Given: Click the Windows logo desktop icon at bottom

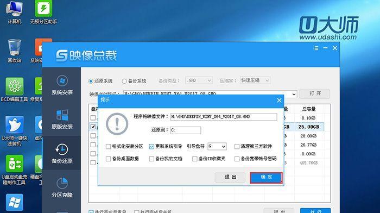Looking at the screenshot, I should tap(14, 202).
